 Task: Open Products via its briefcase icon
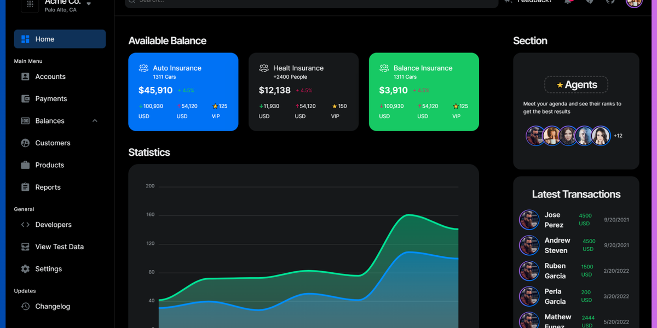[25, 165]
